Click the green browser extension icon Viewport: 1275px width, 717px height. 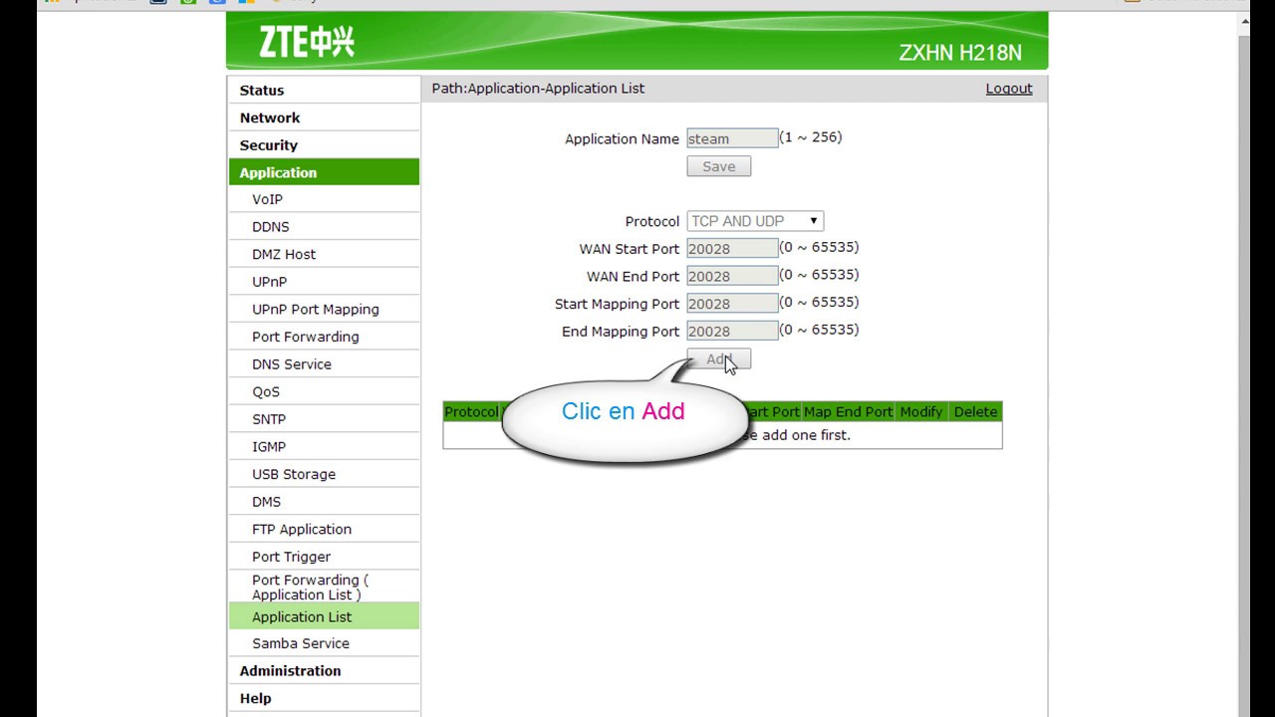(x=189, y=3)
